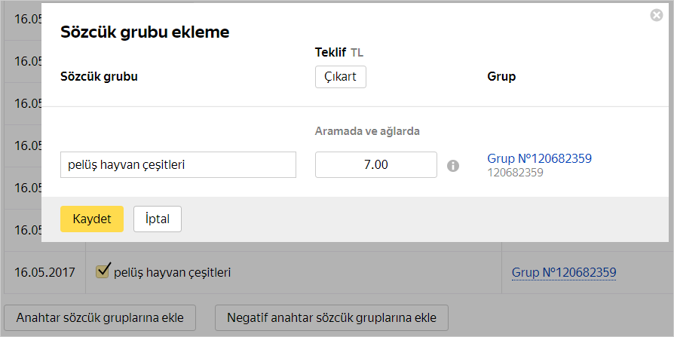Open Grup №120682359 link in table row
The height and width of the screenshot is (337, 674).
(564, 272)
